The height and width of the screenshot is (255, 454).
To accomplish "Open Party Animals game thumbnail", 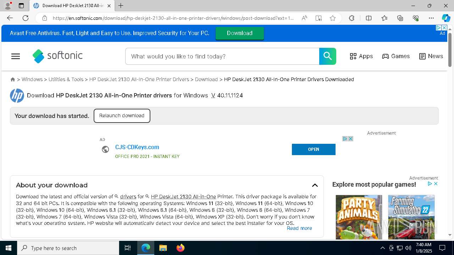I will pyautogui.click(x=359, y=217).
